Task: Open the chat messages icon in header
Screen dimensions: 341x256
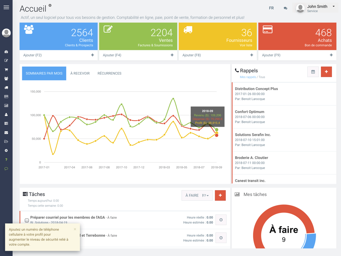Action: (285, 8)
